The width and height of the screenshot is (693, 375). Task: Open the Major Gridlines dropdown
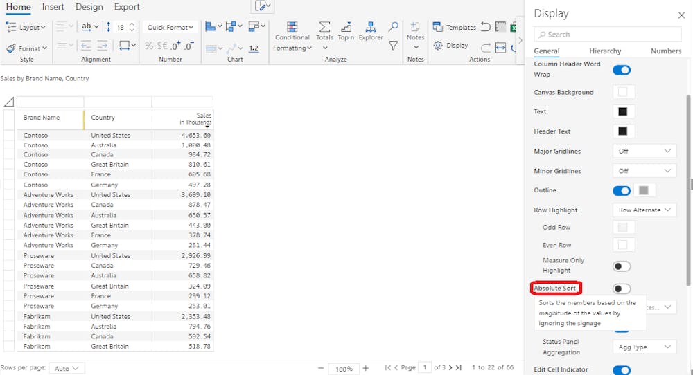[644, 151]
